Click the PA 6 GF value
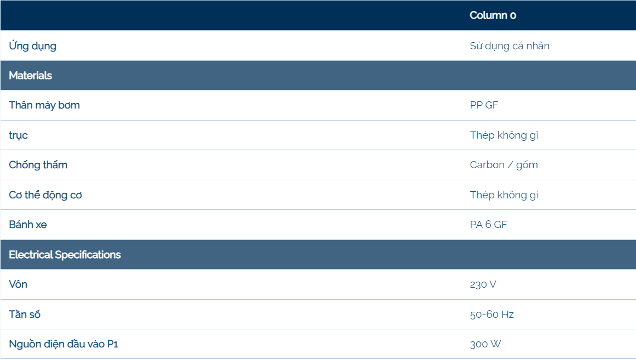This screenshot has height=360, width=636. point(488,225)
